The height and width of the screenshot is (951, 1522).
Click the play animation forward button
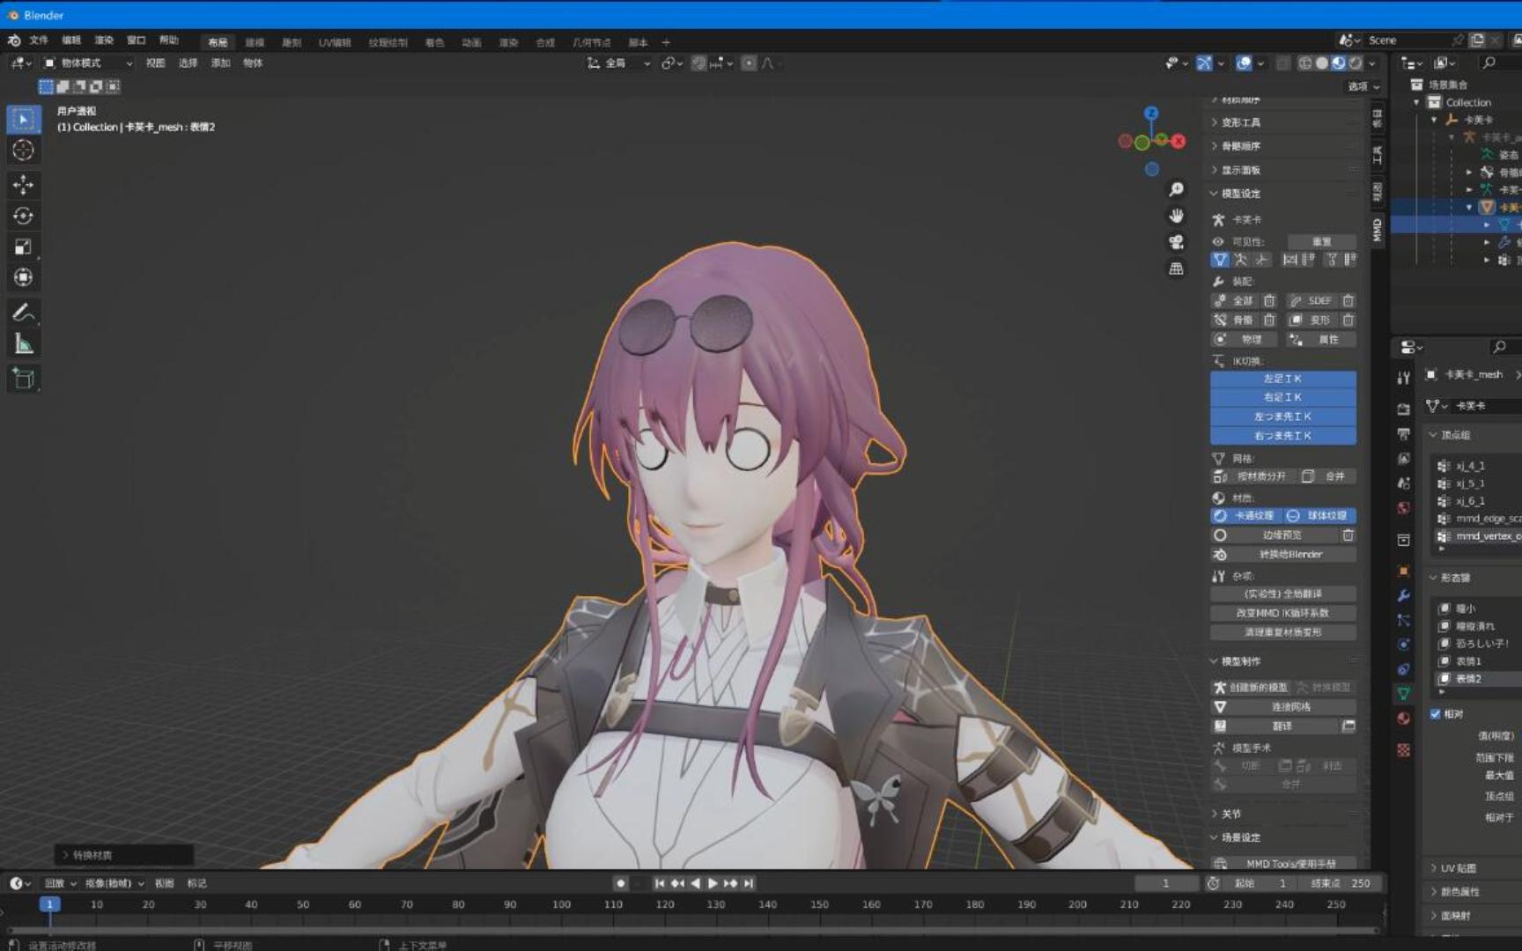[713, 883]
